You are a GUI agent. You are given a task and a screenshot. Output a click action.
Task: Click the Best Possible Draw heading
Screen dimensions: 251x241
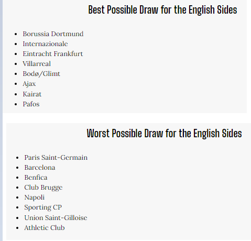point(162,10)
